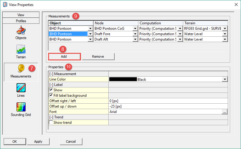
Task: Switch to the Profiles tab
Action: (21, 21)
